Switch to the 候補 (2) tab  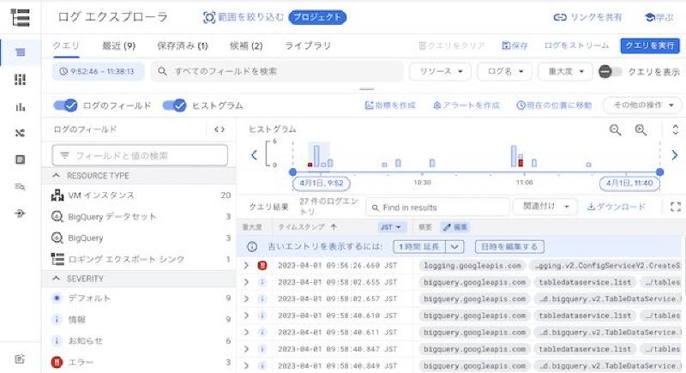coord(246,45)
